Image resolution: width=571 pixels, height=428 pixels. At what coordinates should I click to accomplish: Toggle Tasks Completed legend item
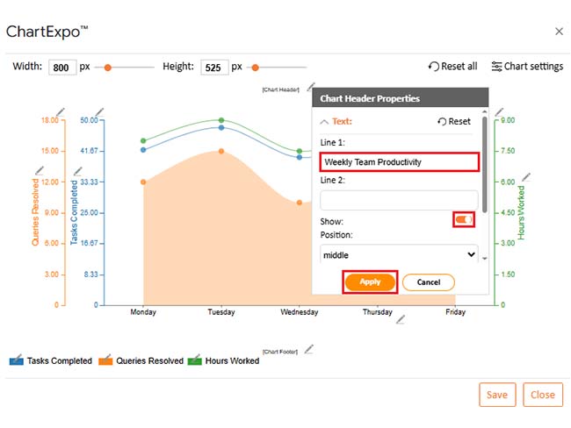pos(51,360)
